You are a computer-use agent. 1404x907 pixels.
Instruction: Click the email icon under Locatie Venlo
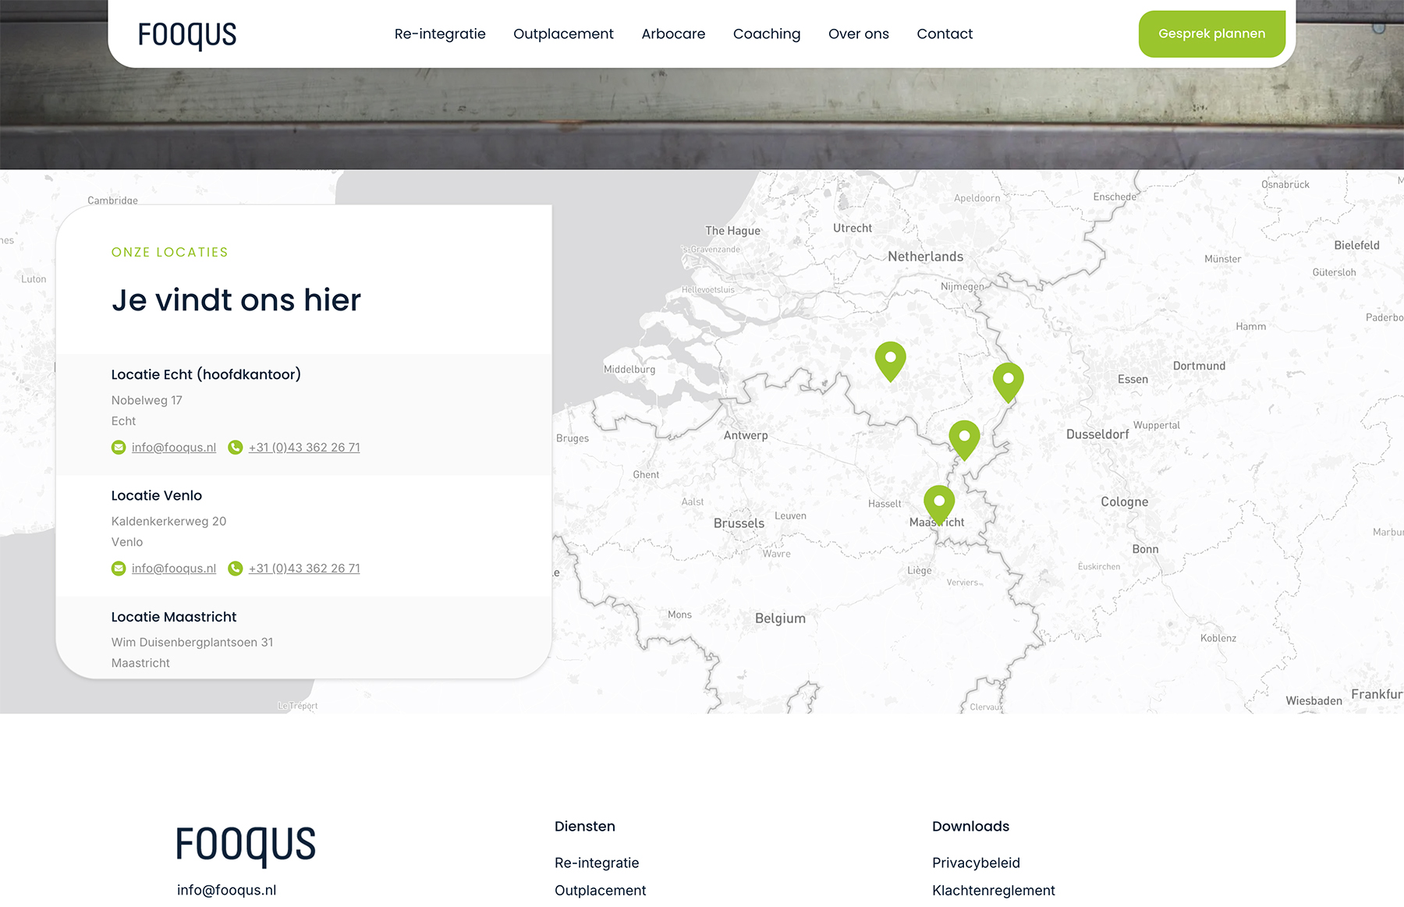click(119, 568)
